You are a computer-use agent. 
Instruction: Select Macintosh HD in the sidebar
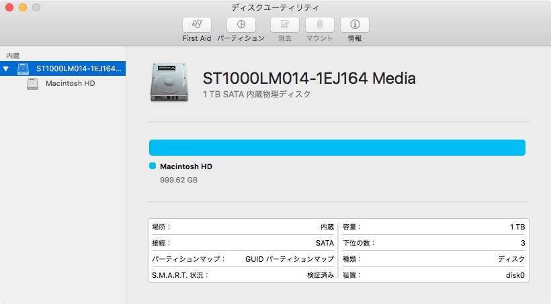point(70,84)
